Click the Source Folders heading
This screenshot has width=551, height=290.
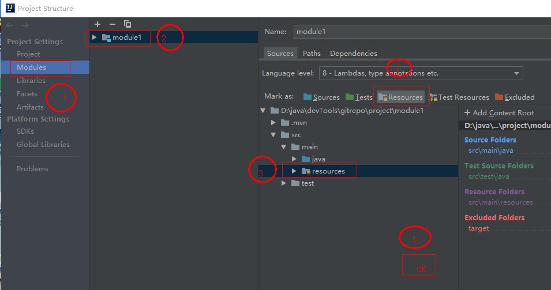pyautogui.click(x=490, y=140)
